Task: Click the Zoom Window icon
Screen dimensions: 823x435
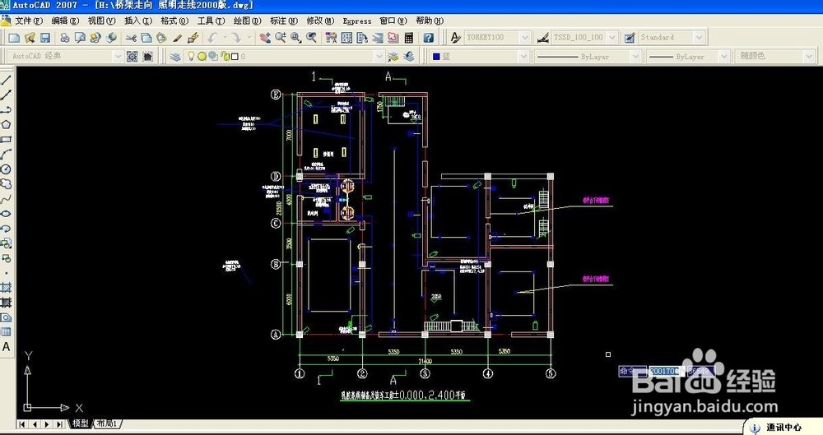Action: 296,37
